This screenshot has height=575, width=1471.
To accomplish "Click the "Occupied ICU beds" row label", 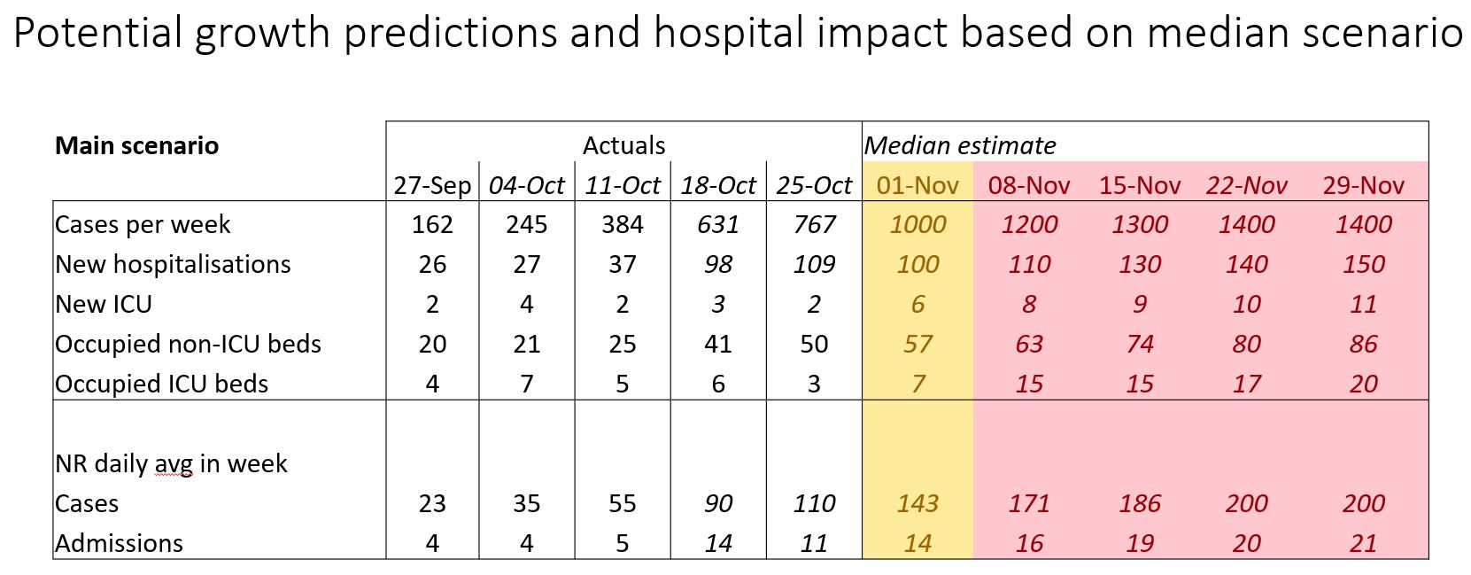I will (x=161, y=384).
